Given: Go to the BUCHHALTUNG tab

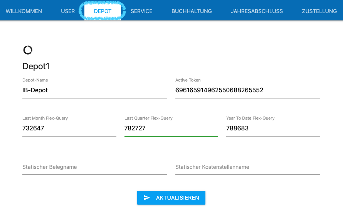Looking at the screenshot, I should point(192,11).
